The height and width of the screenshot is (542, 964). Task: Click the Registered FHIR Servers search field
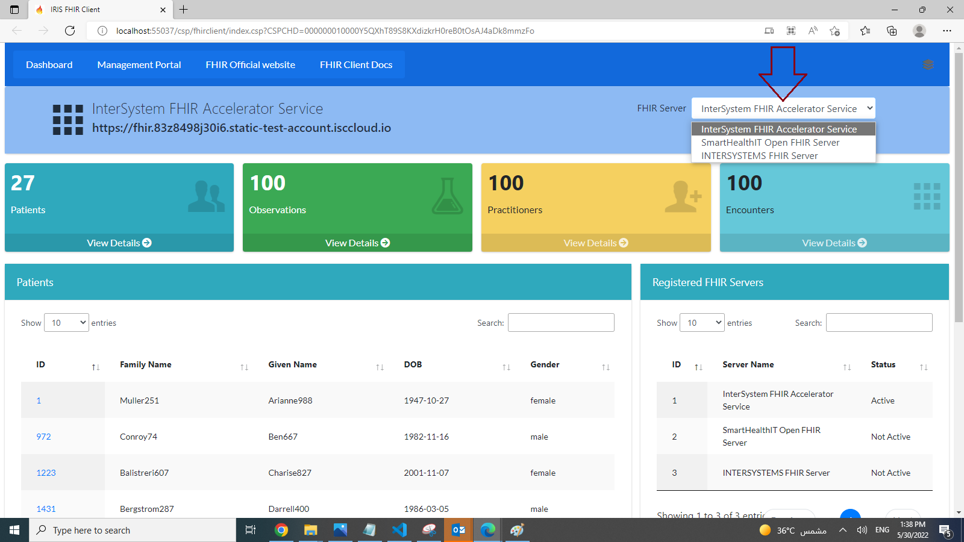point(879,323)
